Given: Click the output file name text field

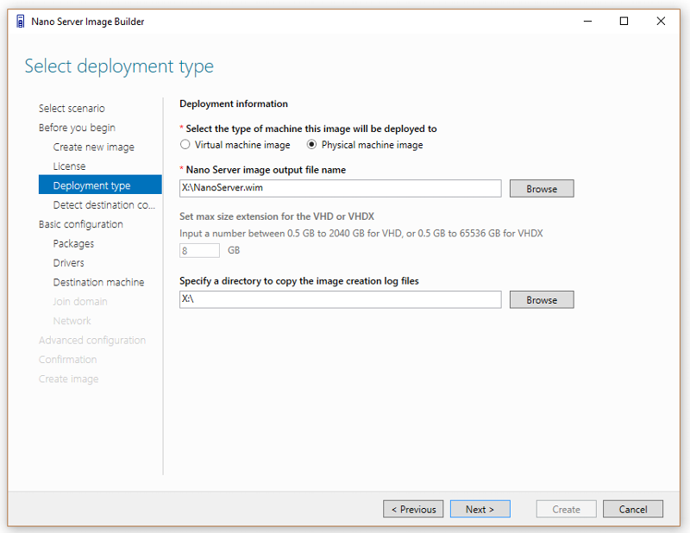Looking at the screenshot, I should click(340, 188).
